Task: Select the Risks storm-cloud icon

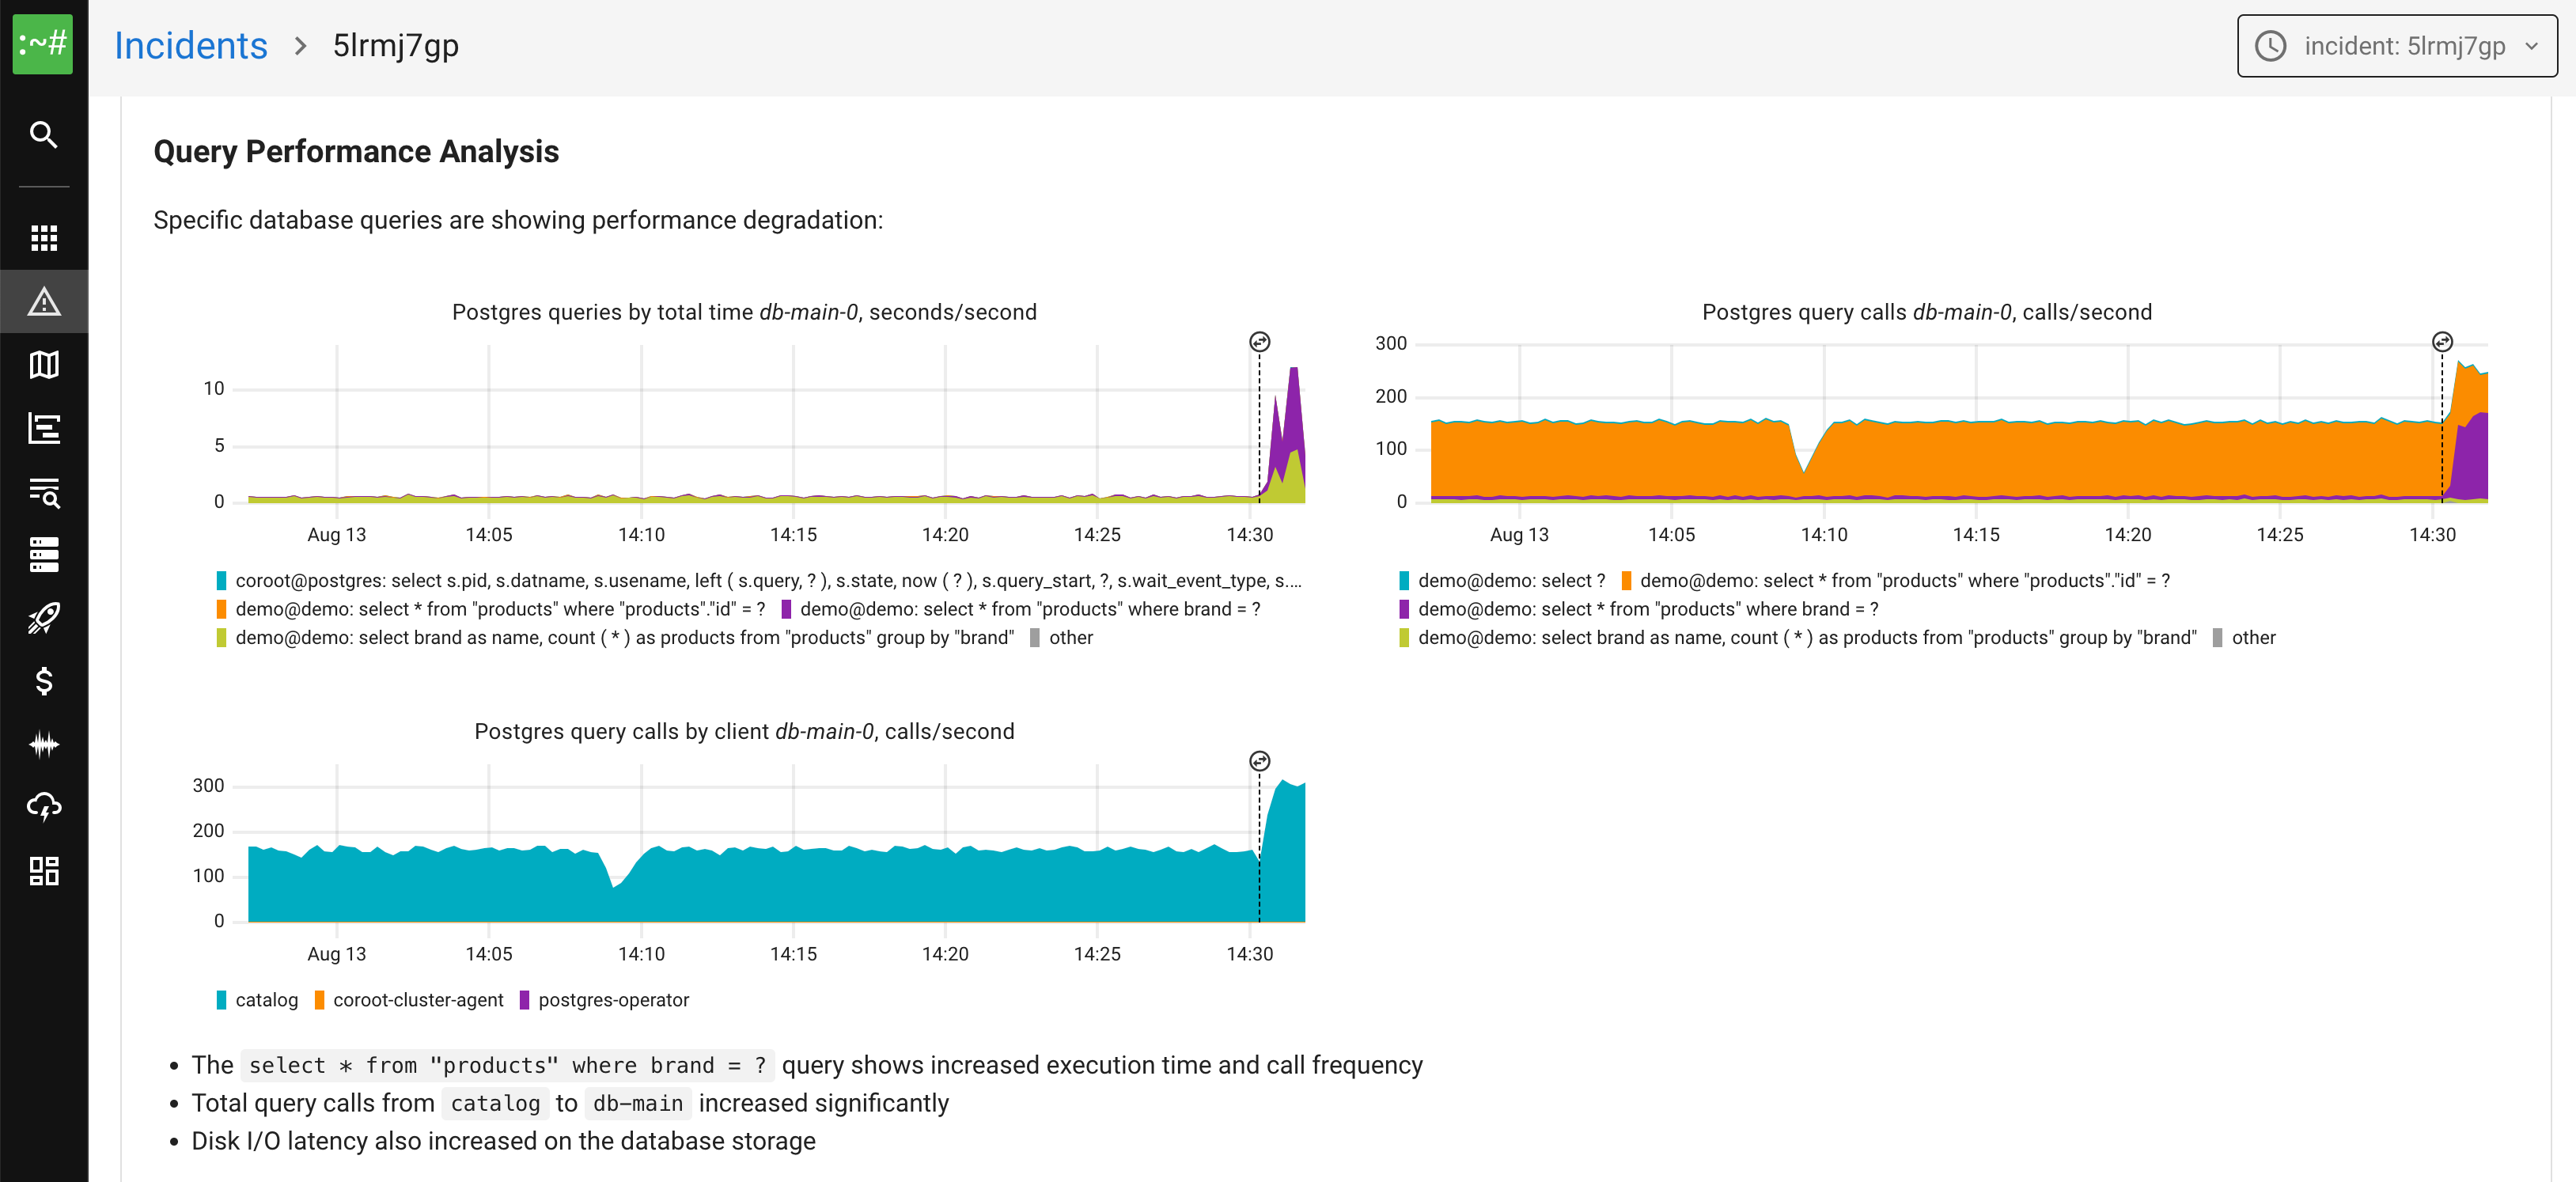Action: 43,807
